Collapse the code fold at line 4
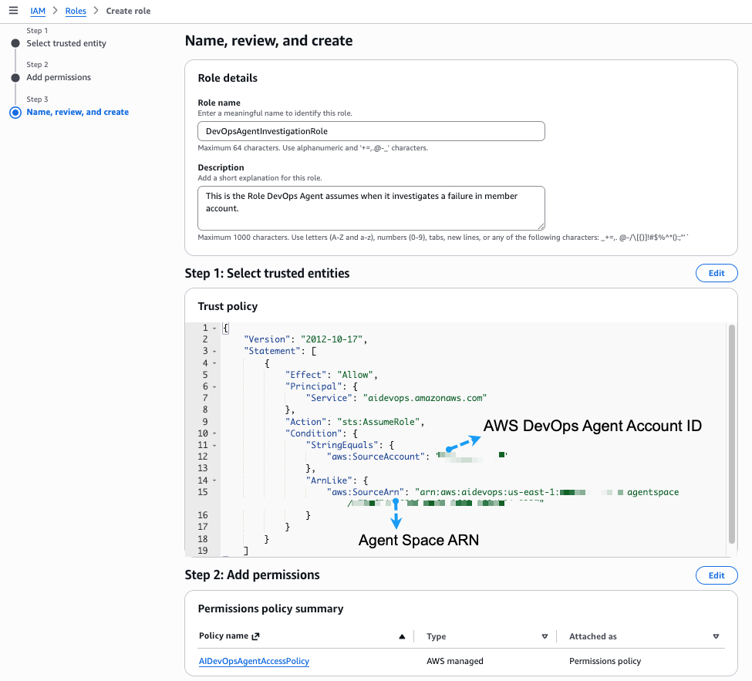 click(x=214, y=363)
